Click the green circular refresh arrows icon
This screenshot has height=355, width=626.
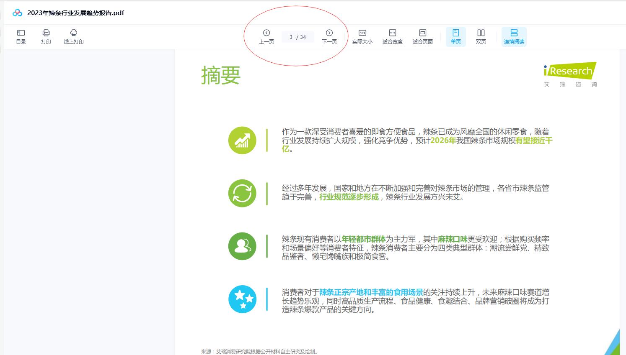(242, 193)
